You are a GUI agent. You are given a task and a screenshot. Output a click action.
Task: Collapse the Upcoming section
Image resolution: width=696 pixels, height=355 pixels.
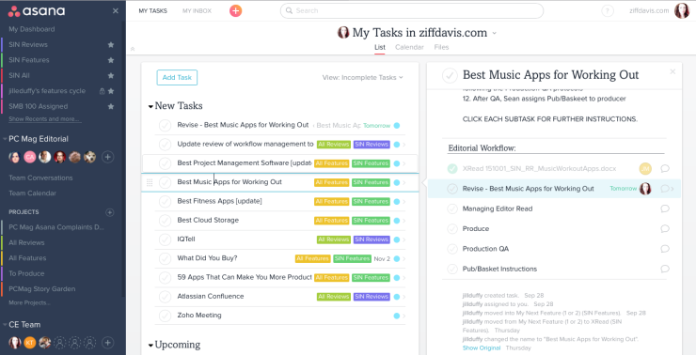[150, 346]
